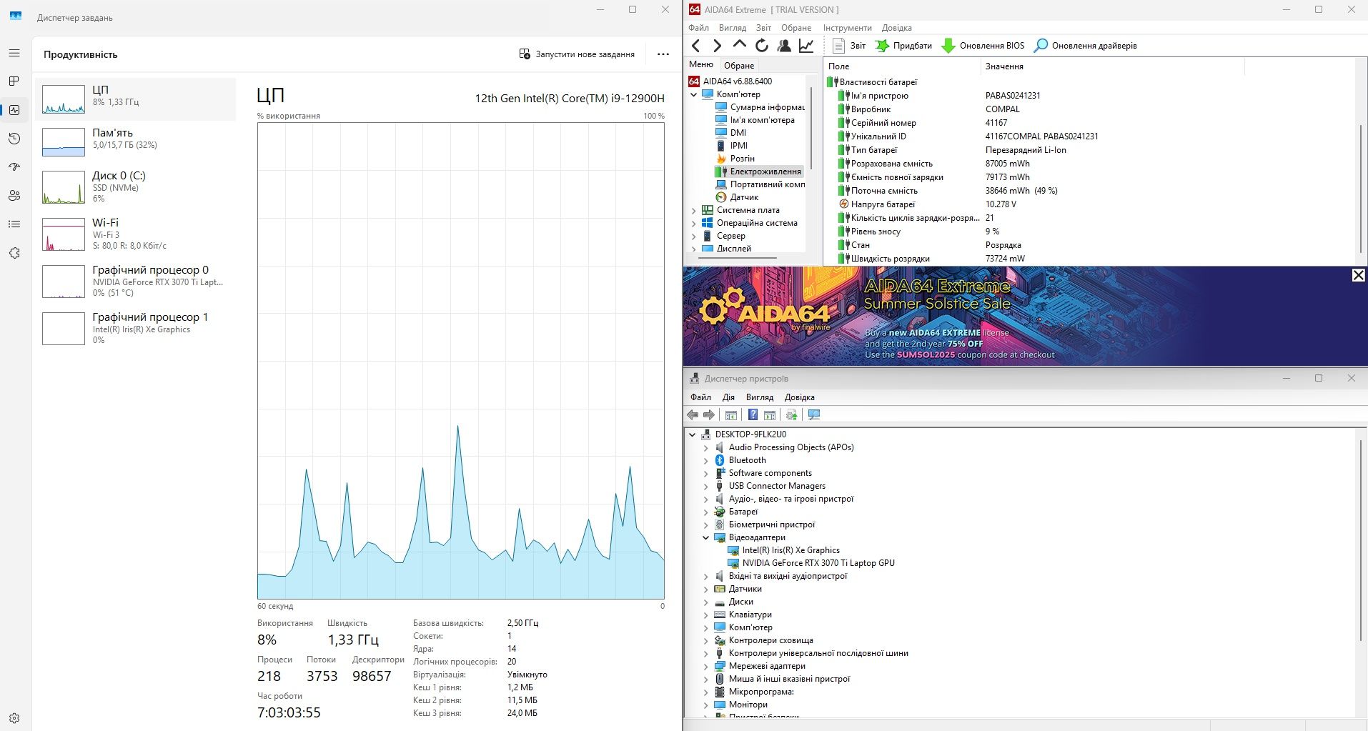Collapse Комп'ютер node in AIDA64 tree
1368x731 pixels.
693,94
